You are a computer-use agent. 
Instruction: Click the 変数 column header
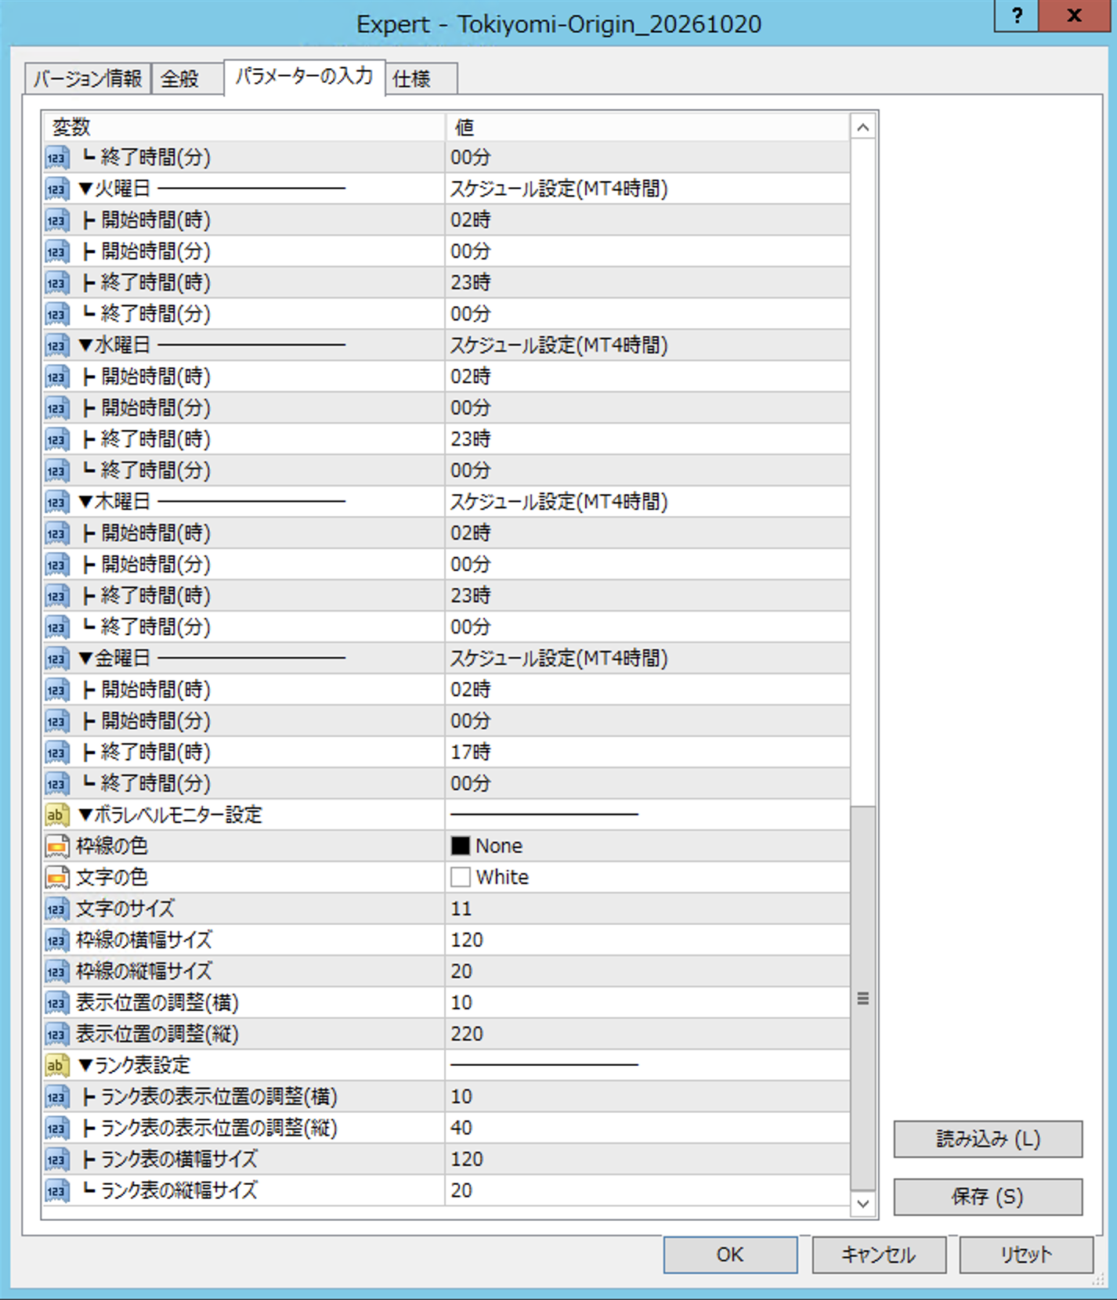click(x=244, y=128)
